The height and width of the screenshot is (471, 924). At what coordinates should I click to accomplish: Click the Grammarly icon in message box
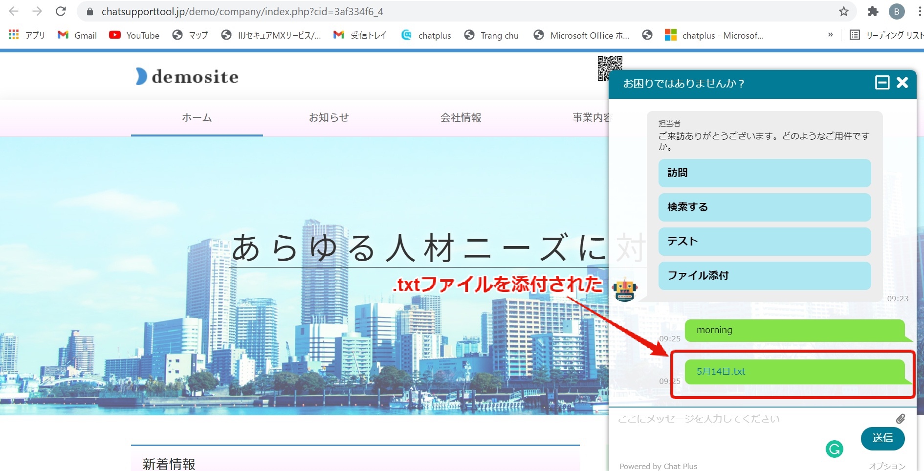[834, 449]
